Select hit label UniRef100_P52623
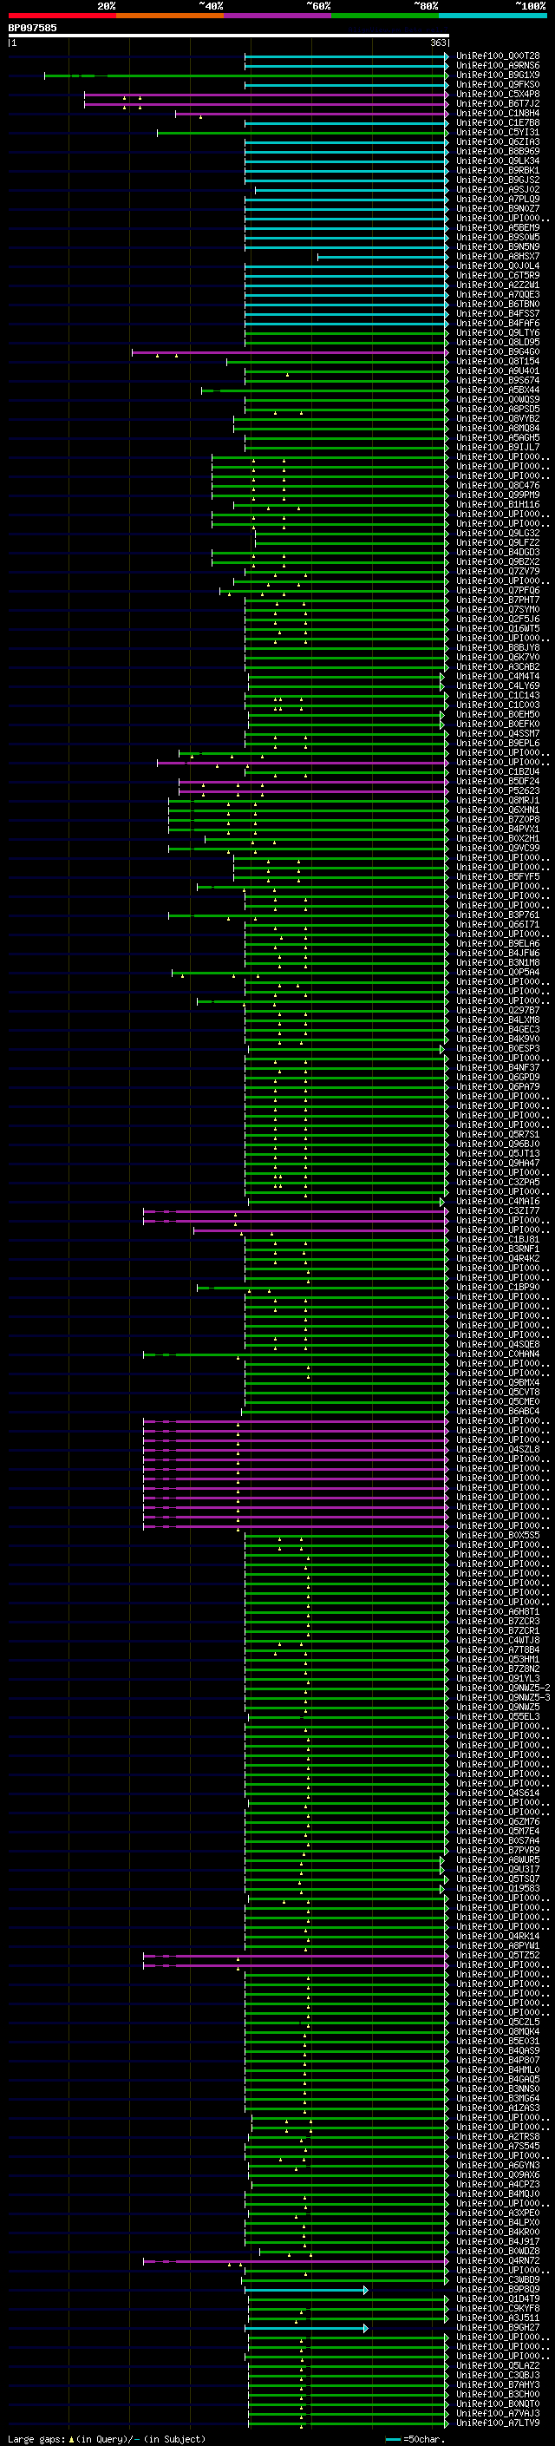The image size is (555, 2446). coord(498,791)
